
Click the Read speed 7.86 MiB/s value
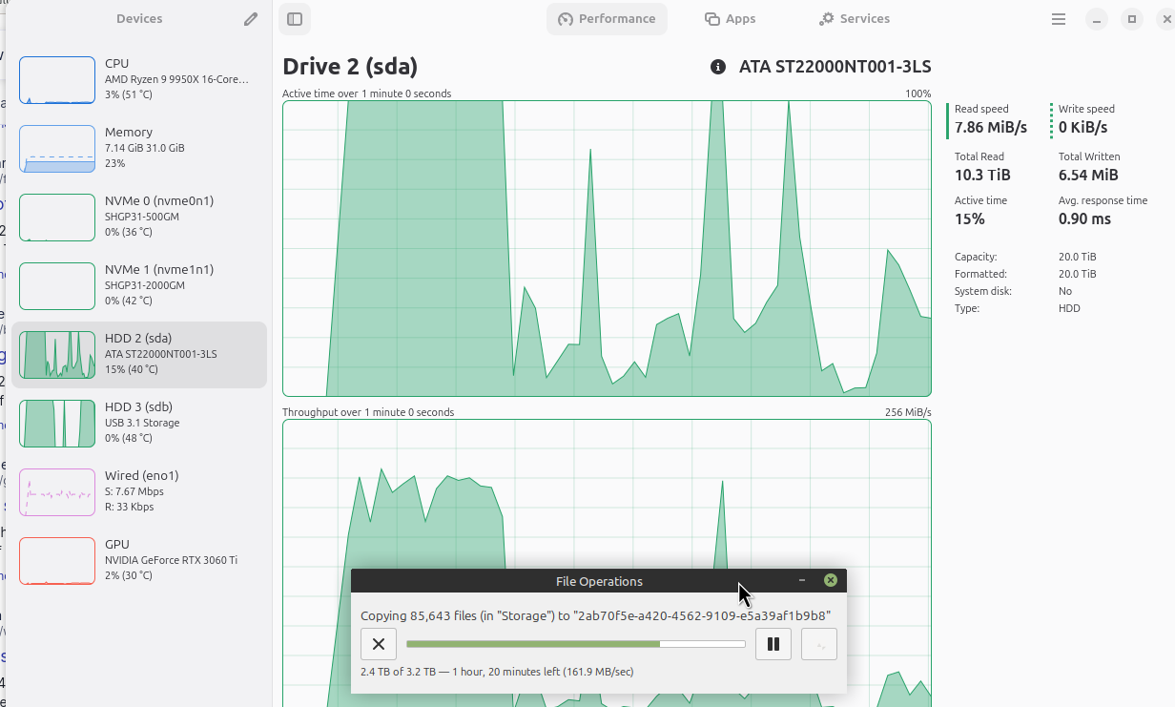pyautogui.click(x=991, y=127)
